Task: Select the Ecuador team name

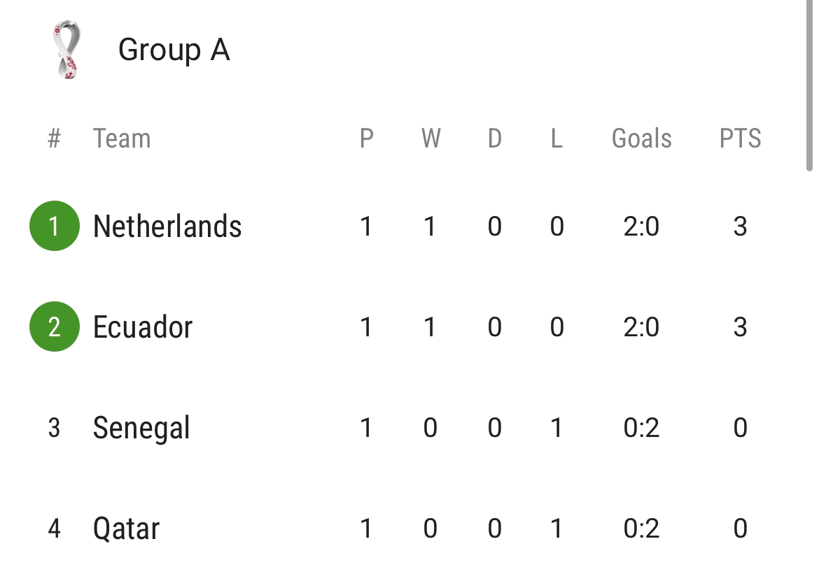Action: click(x=143, y=327)
